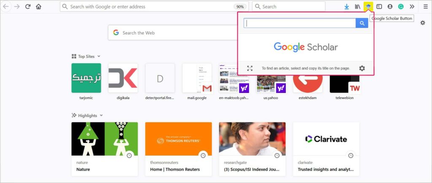The height and width of the screenshot is (183, 432).
Task: Click history clock icon on Nature card
Action: 129,156
